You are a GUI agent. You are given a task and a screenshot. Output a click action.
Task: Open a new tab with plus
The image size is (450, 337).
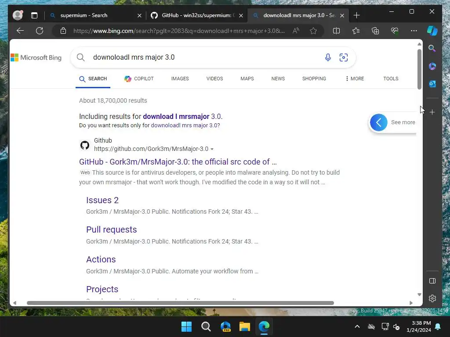[356, 15]
